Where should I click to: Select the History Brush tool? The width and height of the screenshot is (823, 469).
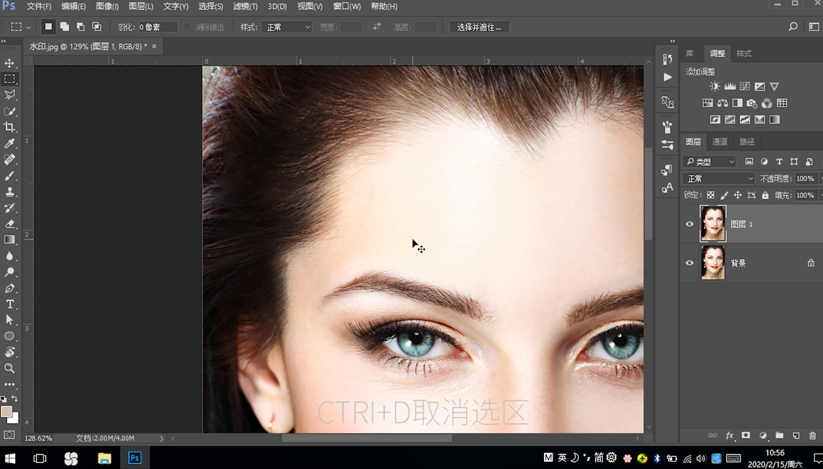pos(9,208)
